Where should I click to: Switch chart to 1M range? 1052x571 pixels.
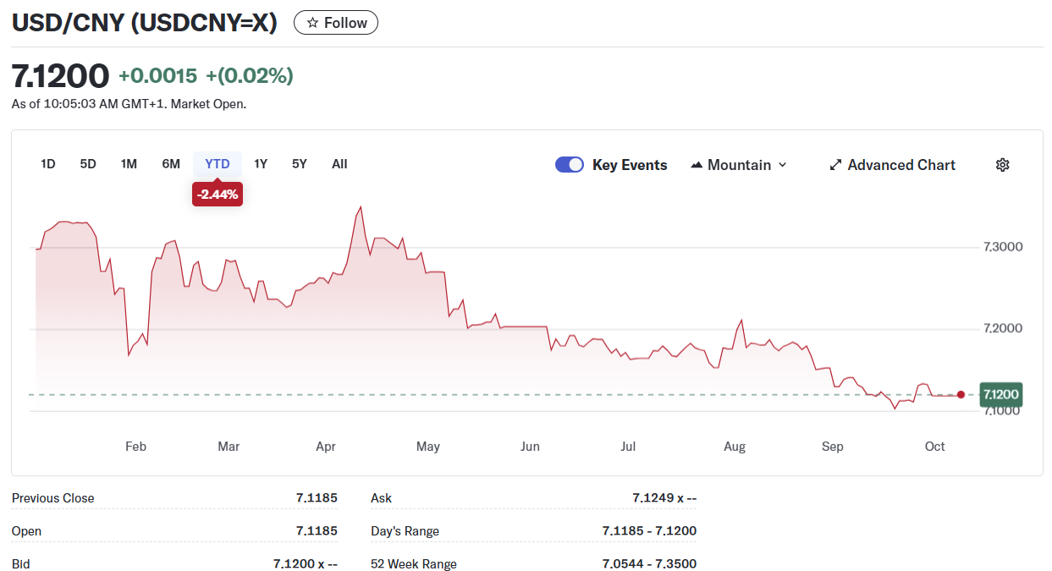click(129, 164)
